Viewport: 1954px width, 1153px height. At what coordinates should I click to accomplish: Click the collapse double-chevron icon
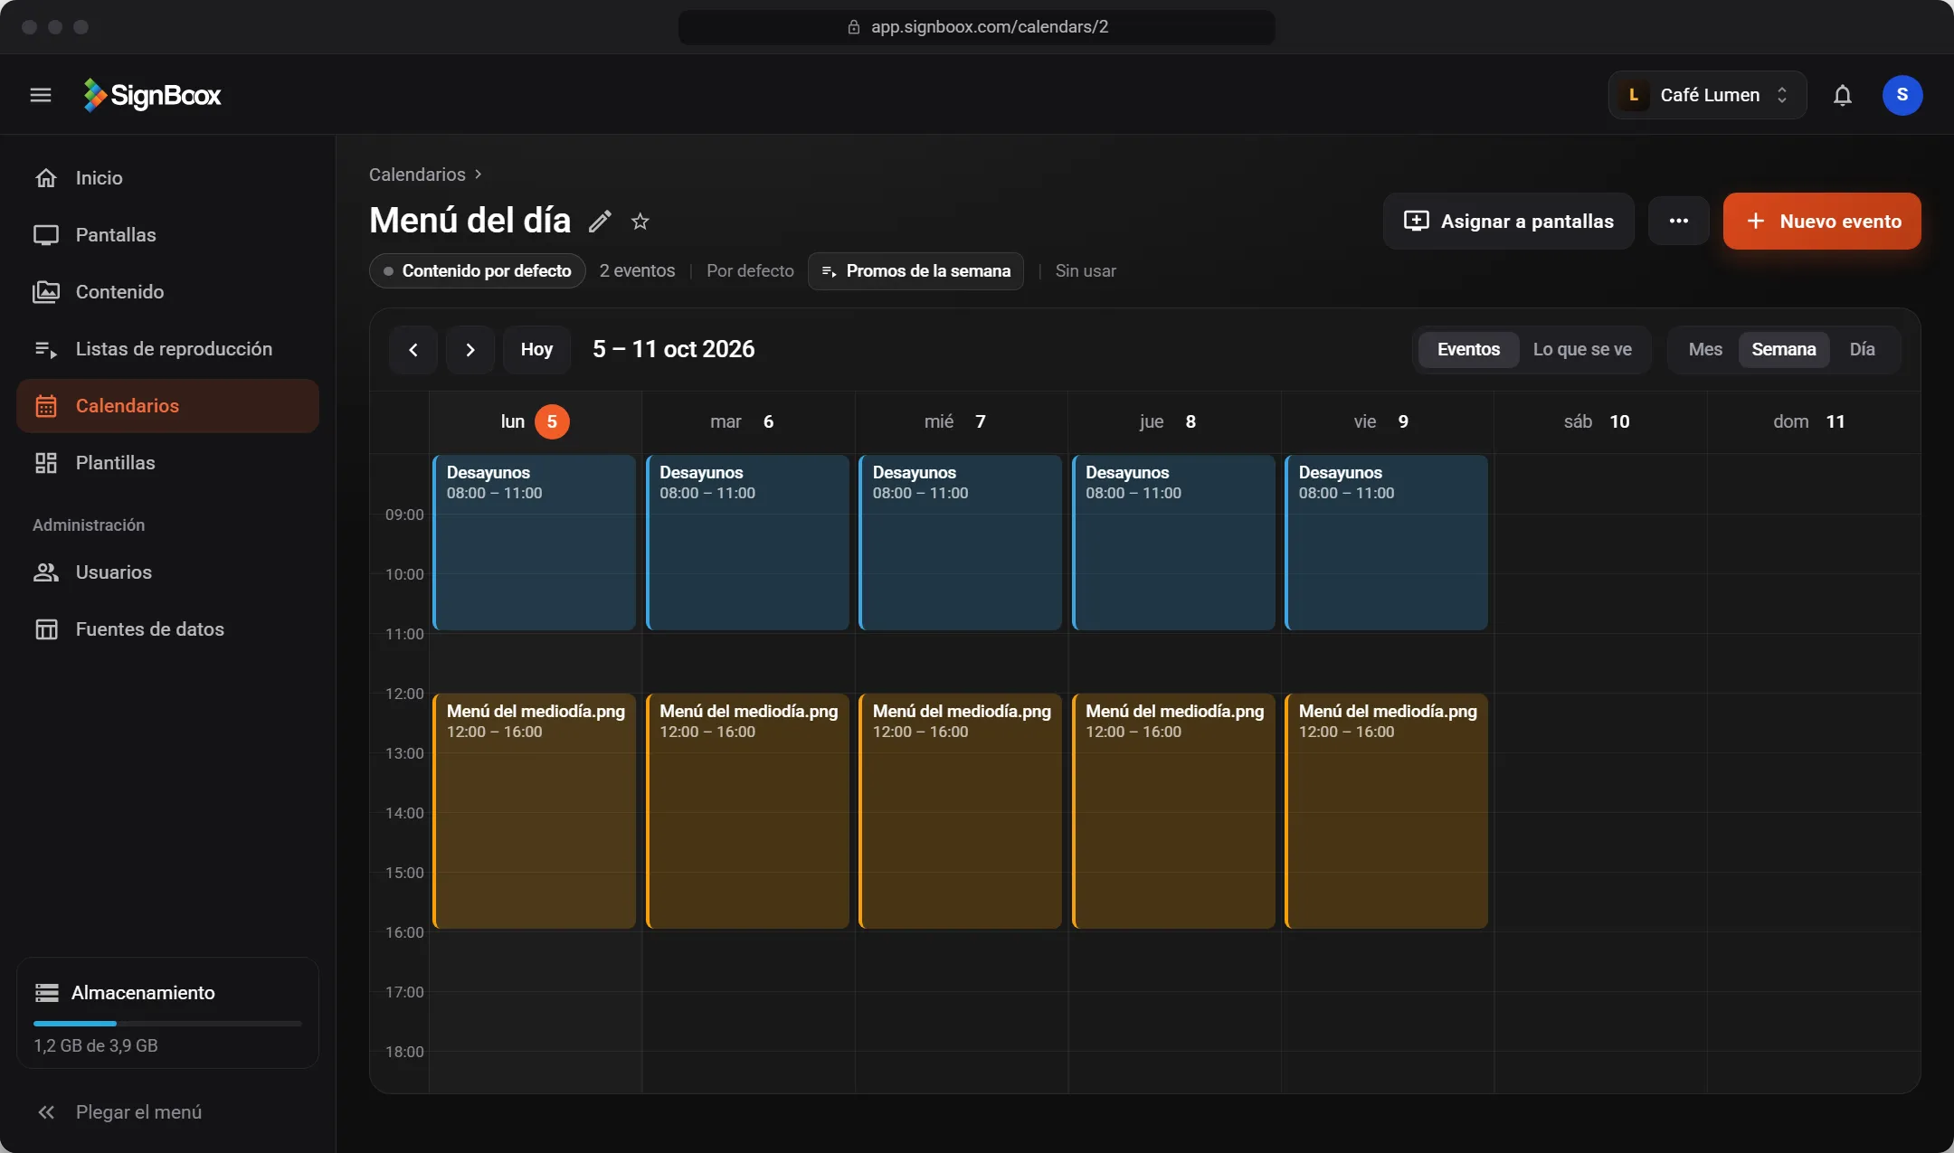[x=46, y=1112]
